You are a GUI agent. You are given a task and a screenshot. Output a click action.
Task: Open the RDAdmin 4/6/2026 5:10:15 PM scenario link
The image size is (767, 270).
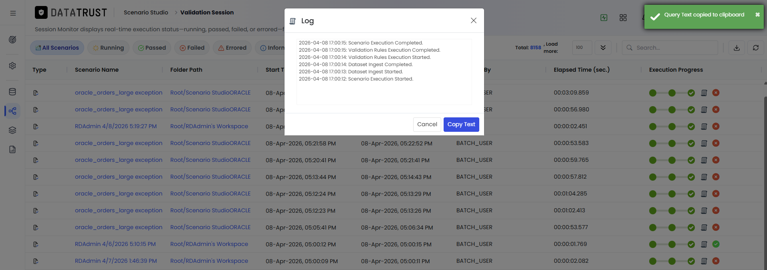[x=115, y=244]
